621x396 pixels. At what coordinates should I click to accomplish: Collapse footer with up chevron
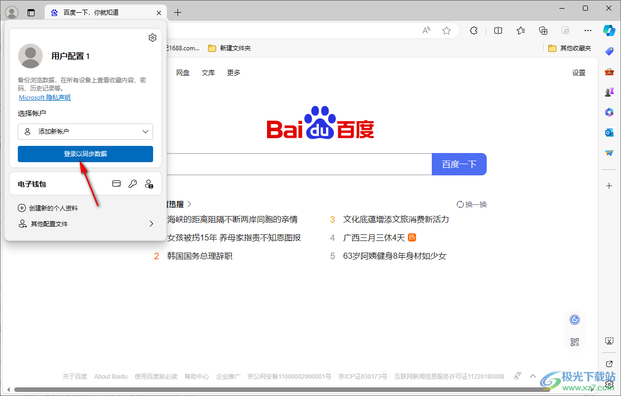(x=533, y=376)
